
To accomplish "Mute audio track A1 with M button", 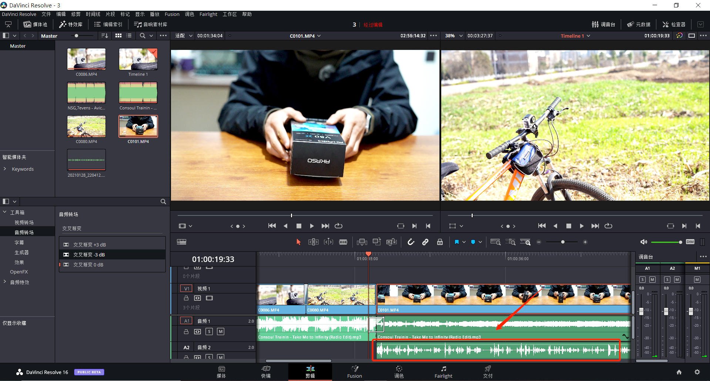I will (x=221, y=331).
